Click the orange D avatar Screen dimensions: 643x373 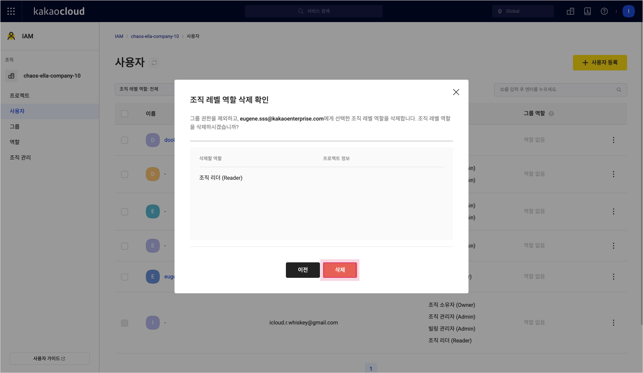[153, 174]
